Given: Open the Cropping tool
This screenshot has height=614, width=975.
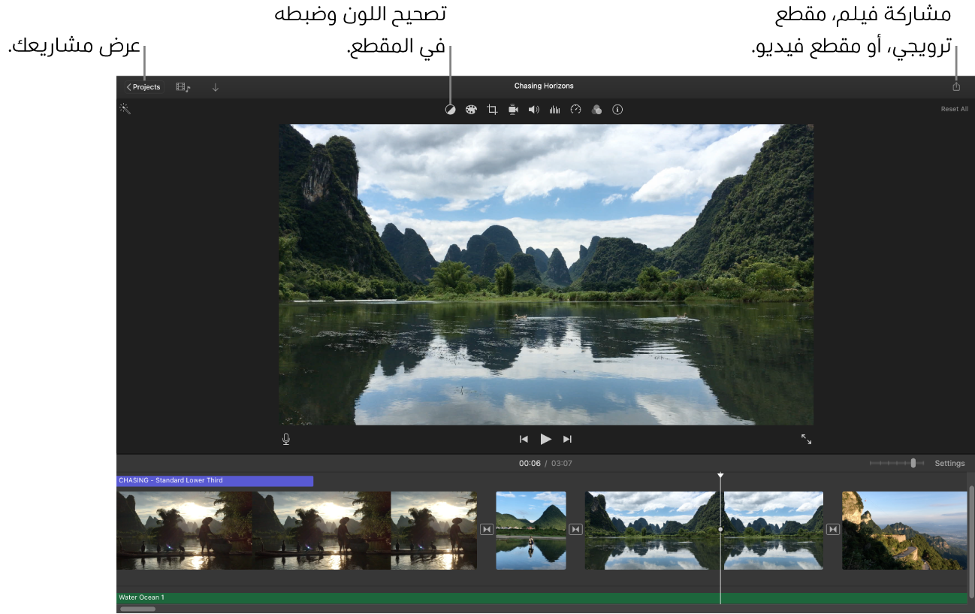Looking at the screenshot, I should 491,109.
